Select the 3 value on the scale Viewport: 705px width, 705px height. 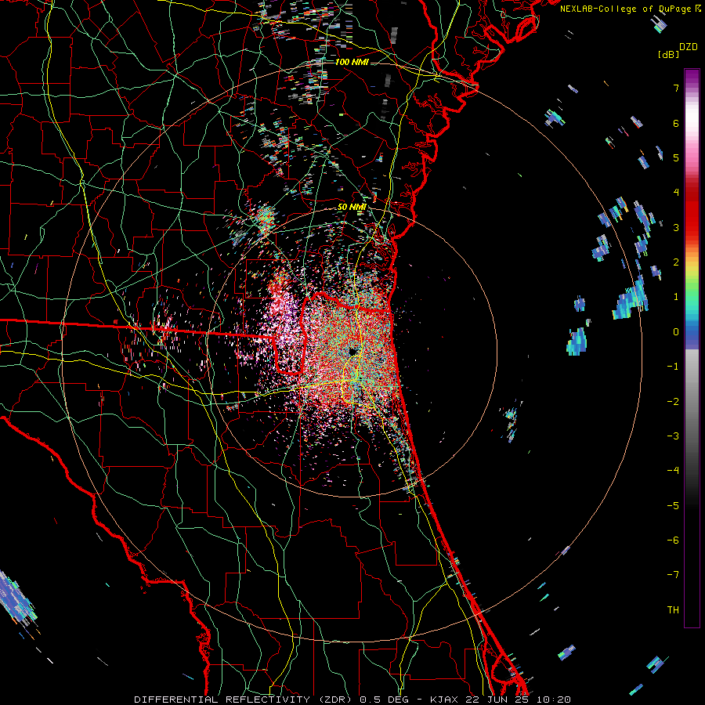[x=676, y=227]
